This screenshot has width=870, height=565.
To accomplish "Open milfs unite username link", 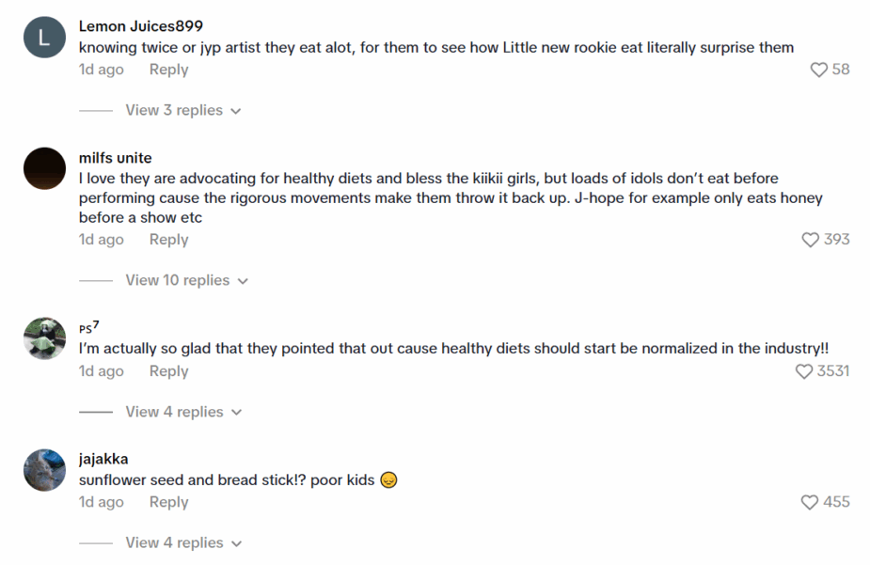I will (115, 158).
